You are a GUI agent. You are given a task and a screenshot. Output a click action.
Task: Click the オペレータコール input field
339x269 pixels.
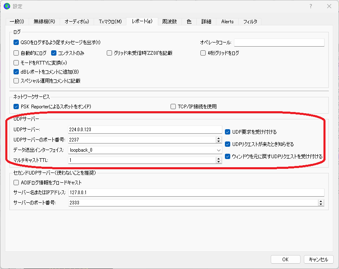pos(279,43)
